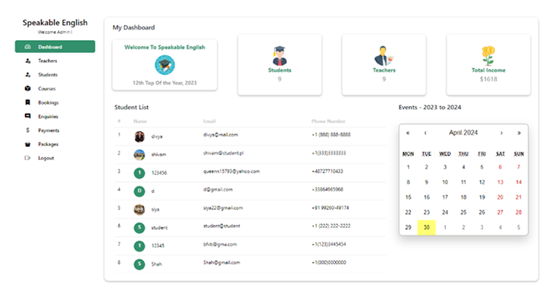Viewport: 555px width, 296px height.
Task: Click phone number +91 99260-49174
Action: [331, 207]
